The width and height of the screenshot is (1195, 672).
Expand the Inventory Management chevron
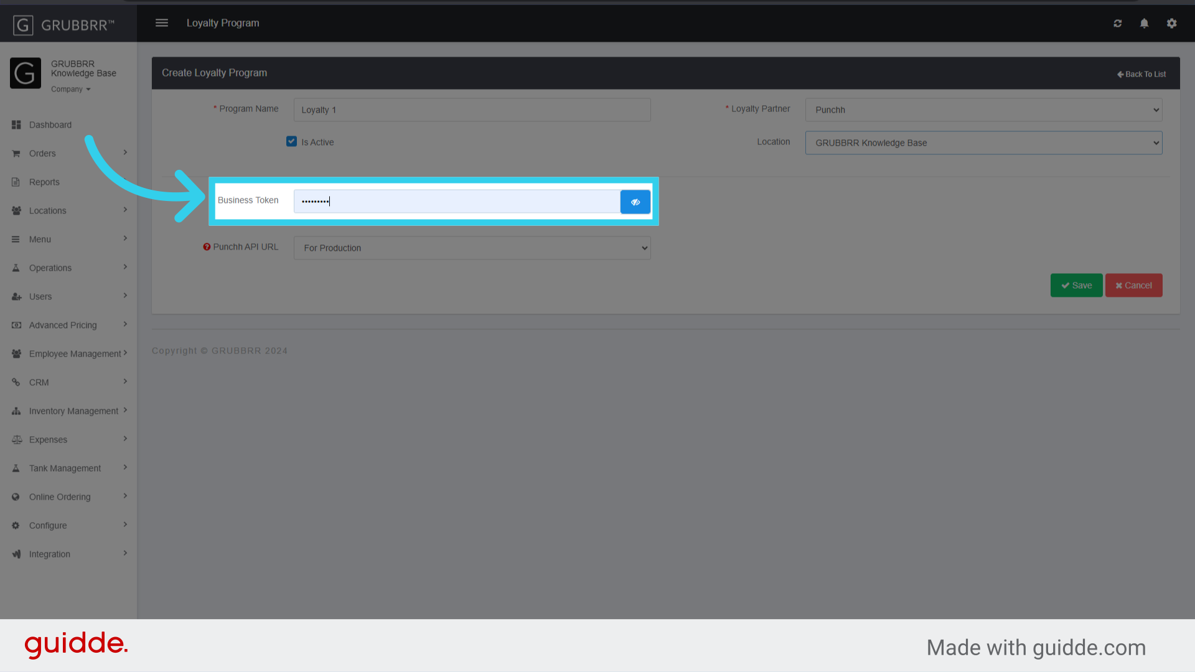tap(125, 410)
